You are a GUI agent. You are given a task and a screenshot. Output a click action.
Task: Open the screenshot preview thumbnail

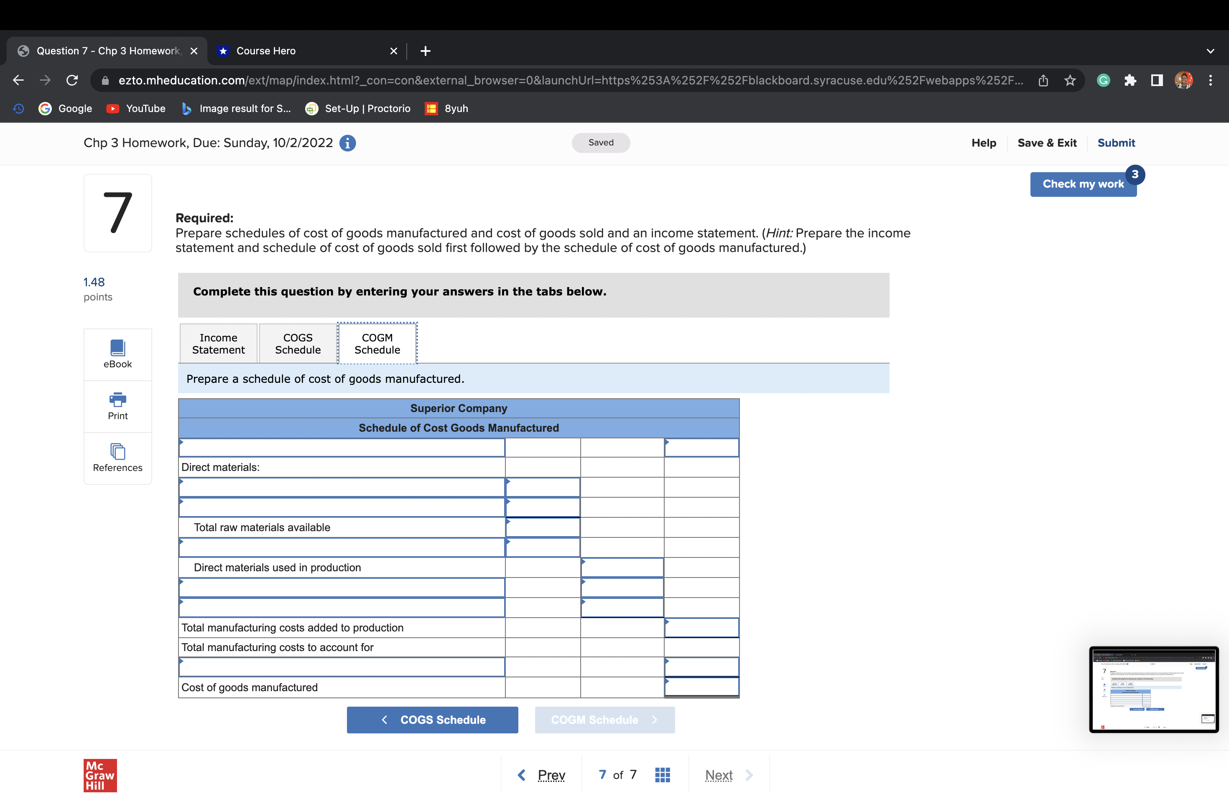point(1154,689)
